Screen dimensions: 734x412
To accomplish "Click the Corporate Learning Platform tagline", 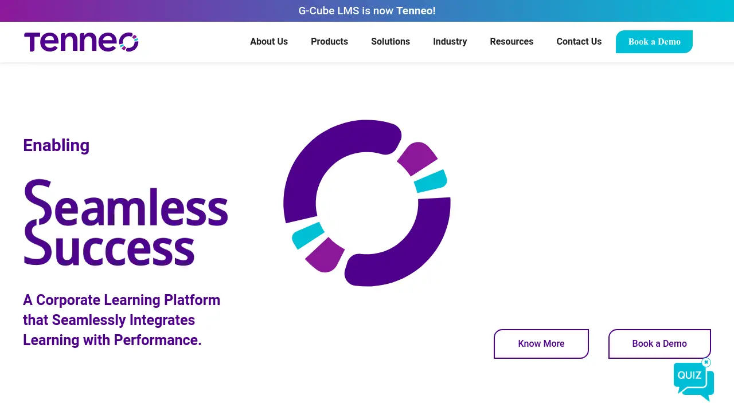I will tap(122, 320).
